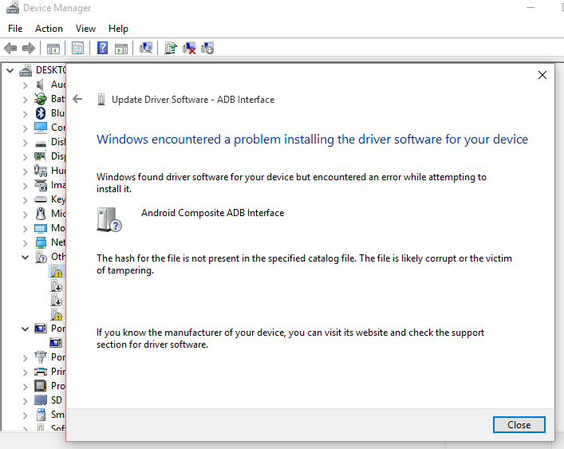
Task: Collapse the DESKTOP computer root node
Action: [x=10, y=70]
